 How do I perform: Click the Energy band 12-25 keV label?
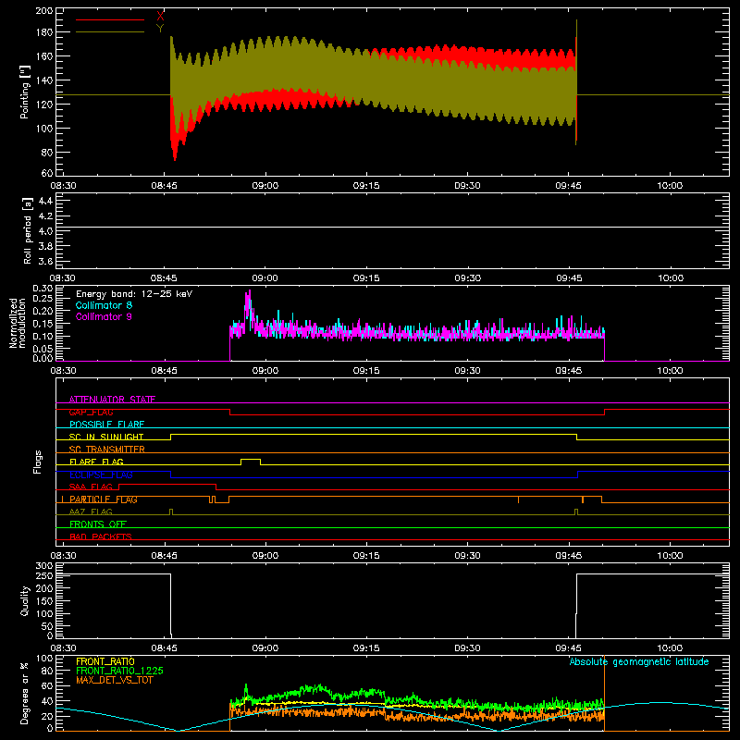(x=134, y=294)
